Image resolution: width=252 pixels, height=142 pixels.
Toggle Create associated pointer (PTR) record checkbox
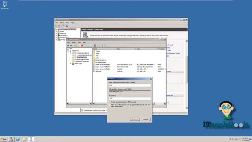click(x=110, y=102)
